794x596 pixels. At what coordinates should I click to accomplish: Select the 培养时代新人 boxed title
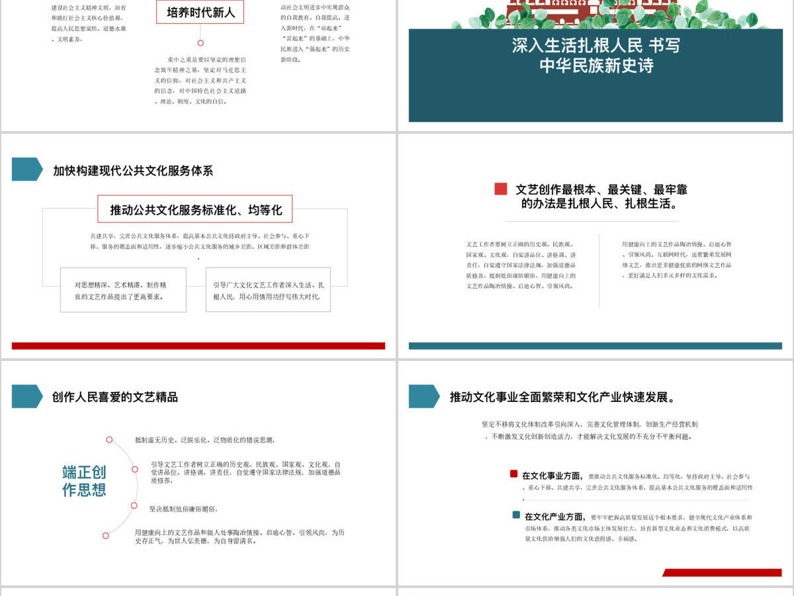click(200, 12)
